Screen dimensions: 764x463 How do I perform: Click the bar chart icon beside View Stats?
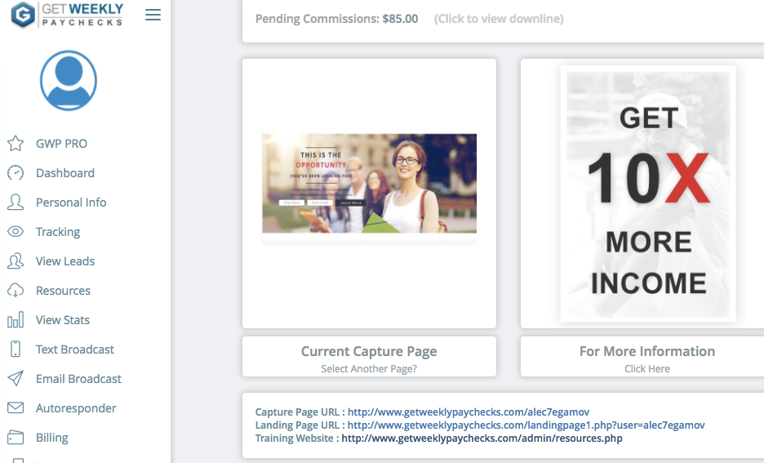click(x=16, y=320)
